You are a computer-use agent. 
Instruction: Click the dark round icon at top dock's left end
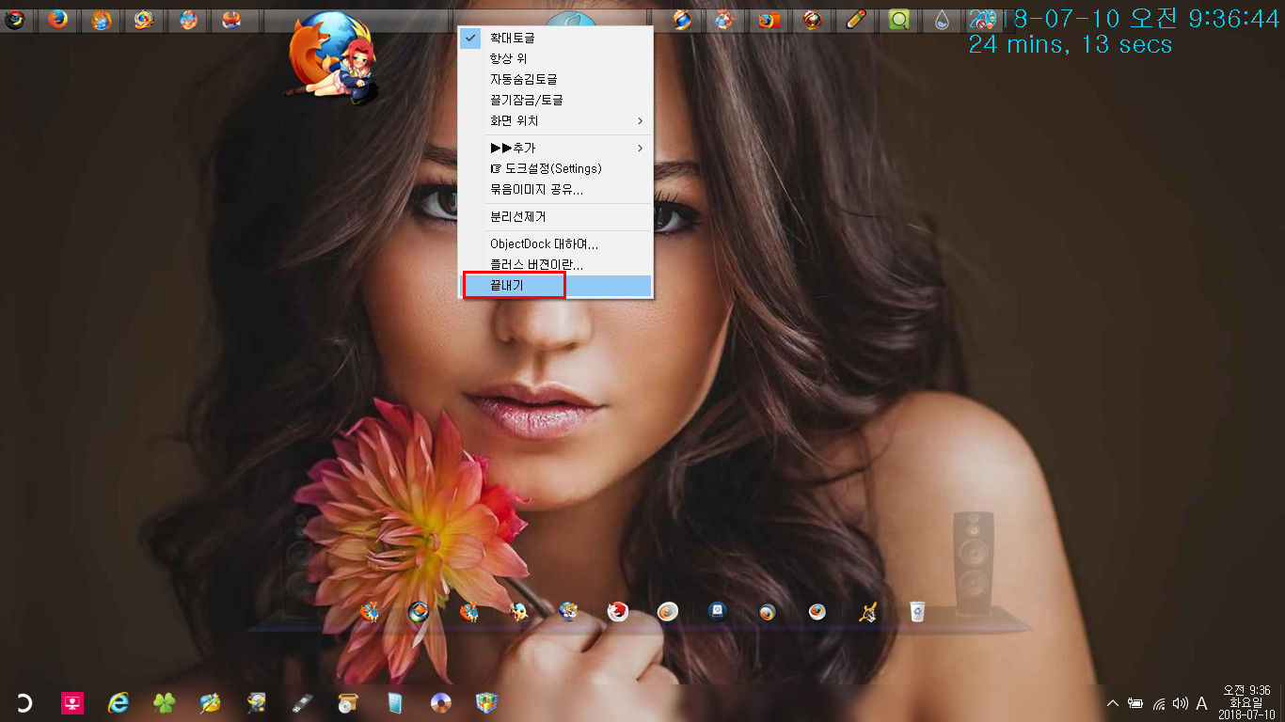(15, 19)
